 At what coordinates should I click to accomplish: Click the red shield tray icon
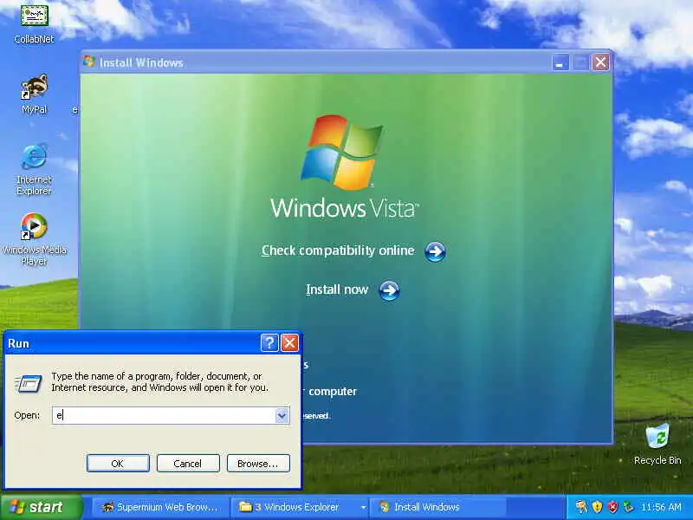click(x=612, y=507)
